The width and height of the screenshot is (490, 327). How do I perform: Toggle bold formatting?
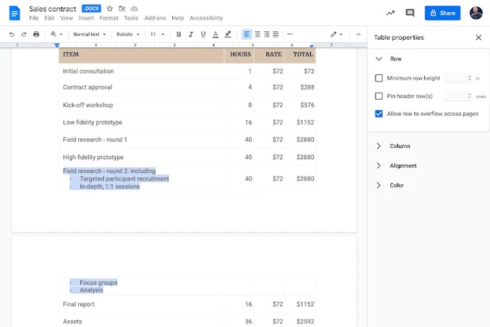179,34
